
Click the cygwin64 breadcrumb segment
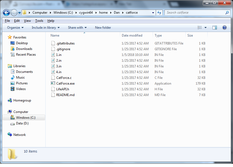pyautogui.click(x=86, y=13)
